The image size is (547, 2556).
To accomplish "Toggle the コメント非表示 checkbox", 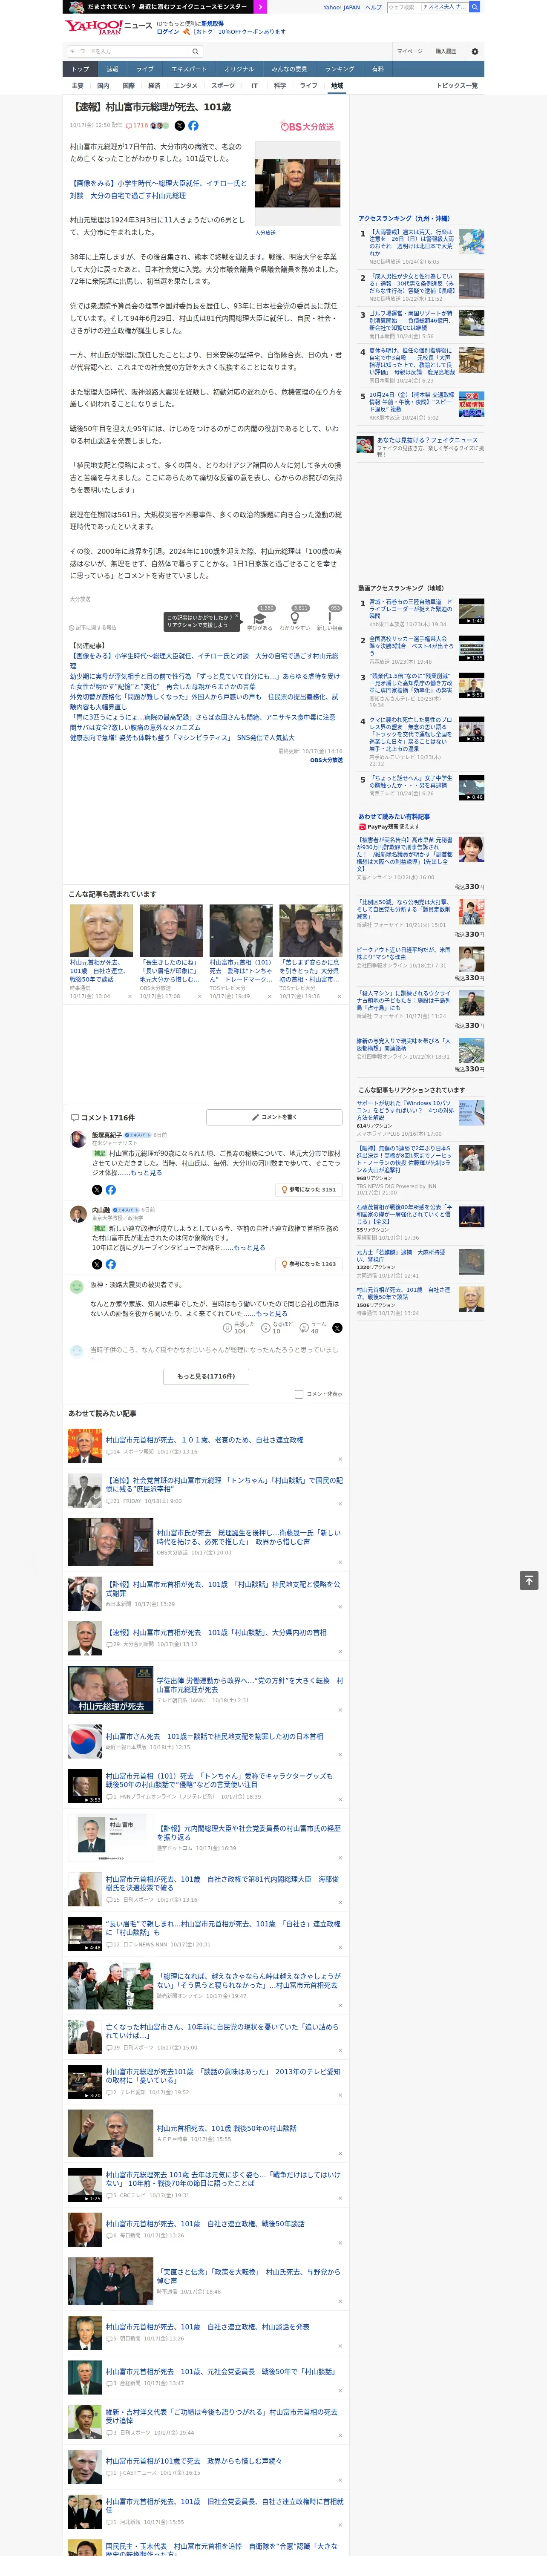I will pyautogui.click(x=299, y=1394).
